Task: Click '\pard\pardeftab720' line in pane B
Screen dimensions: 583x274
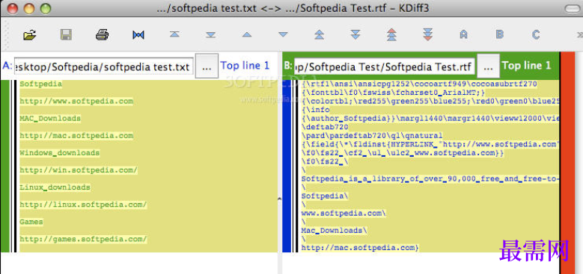Action: click(x=372, y=135)
